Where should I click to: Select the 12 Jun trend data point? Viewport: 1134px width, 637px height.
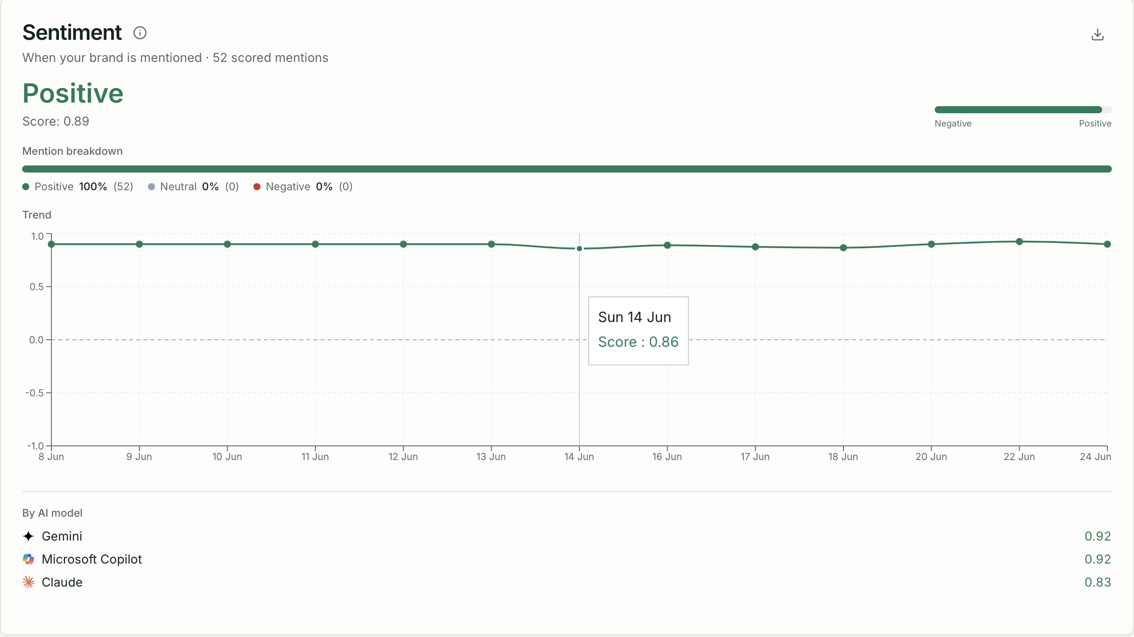403,244
